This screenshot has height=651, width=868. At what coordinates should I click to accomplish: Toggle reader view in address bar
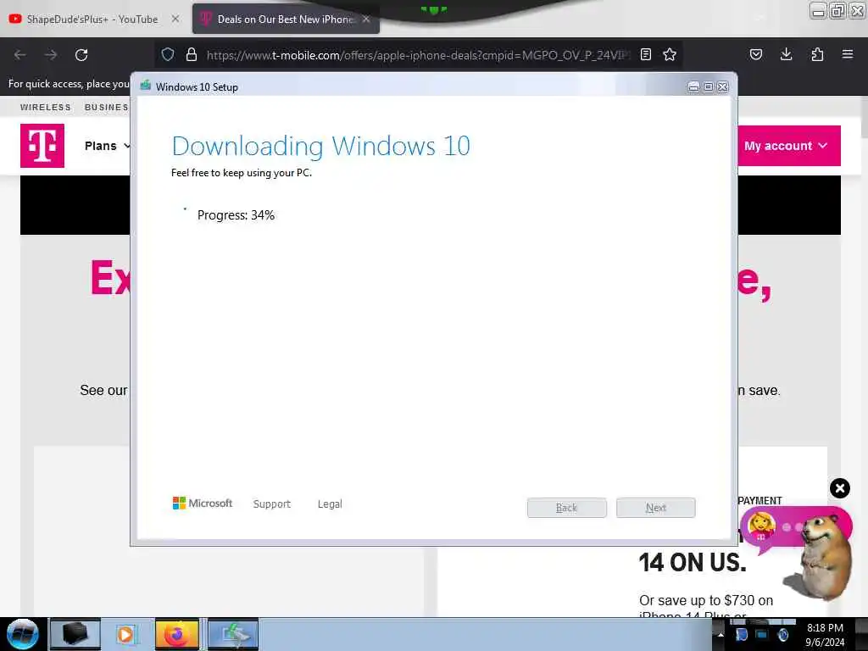[645, 54]
